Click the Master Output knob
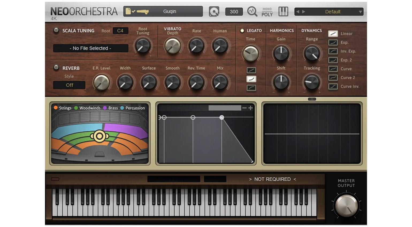This screenshot has width=412, height=227. pos(346,206)
